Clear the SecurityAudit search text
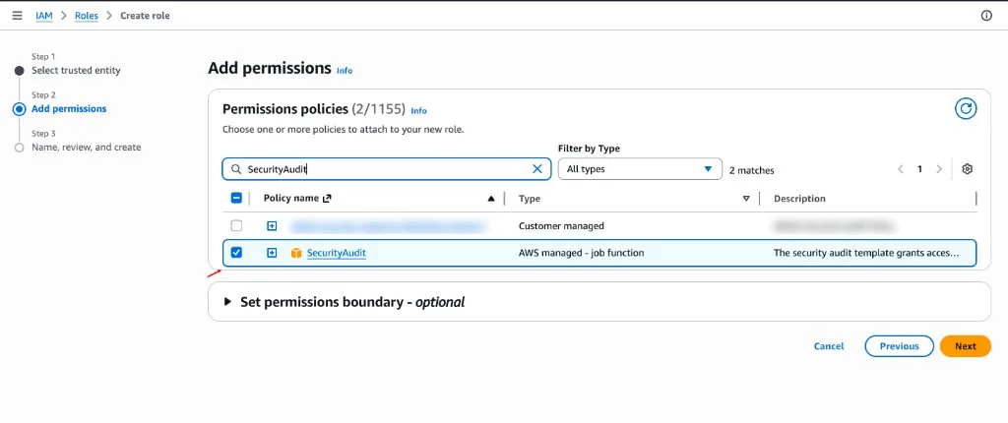 click(537, 169)
